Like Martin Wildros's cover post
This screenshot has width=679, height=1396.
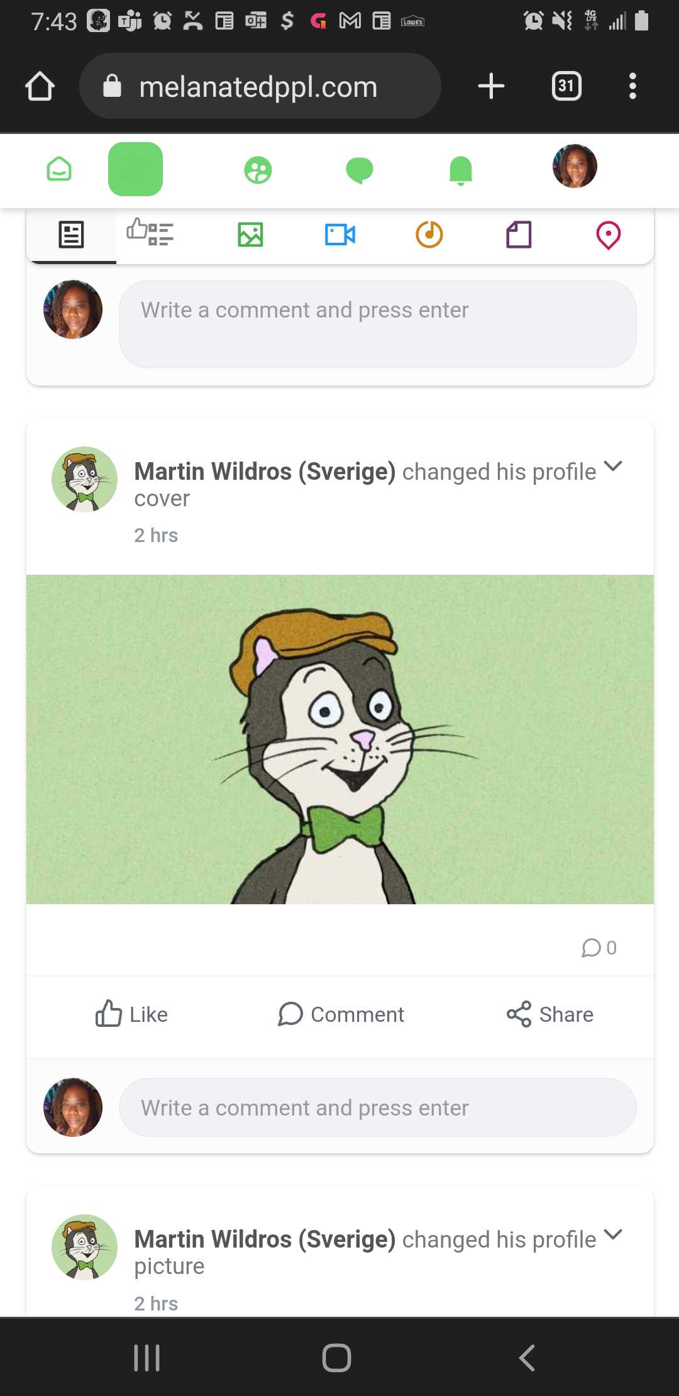[x=132, y=1014]
